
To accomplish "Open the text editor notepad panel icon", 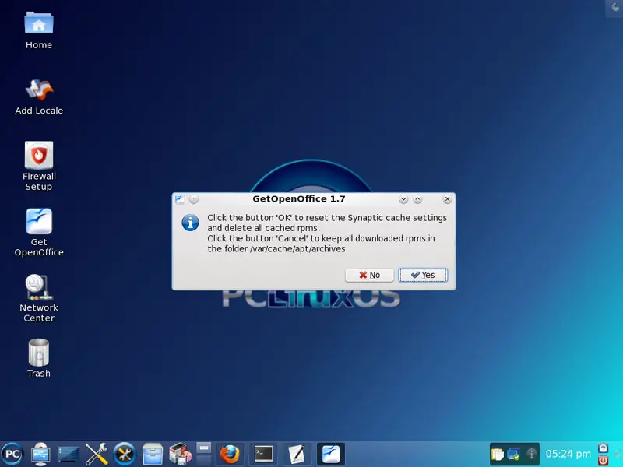I will (297, 454).
